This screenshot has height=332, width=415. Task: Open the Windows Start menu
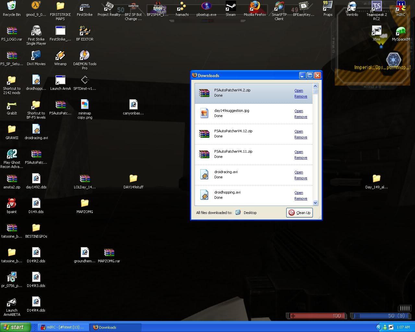point(16,327)
